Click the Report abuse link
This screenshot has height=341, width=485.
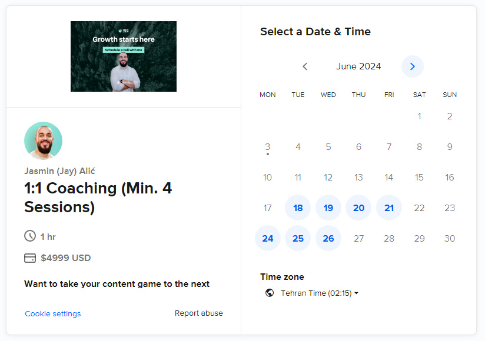[198, 313]
